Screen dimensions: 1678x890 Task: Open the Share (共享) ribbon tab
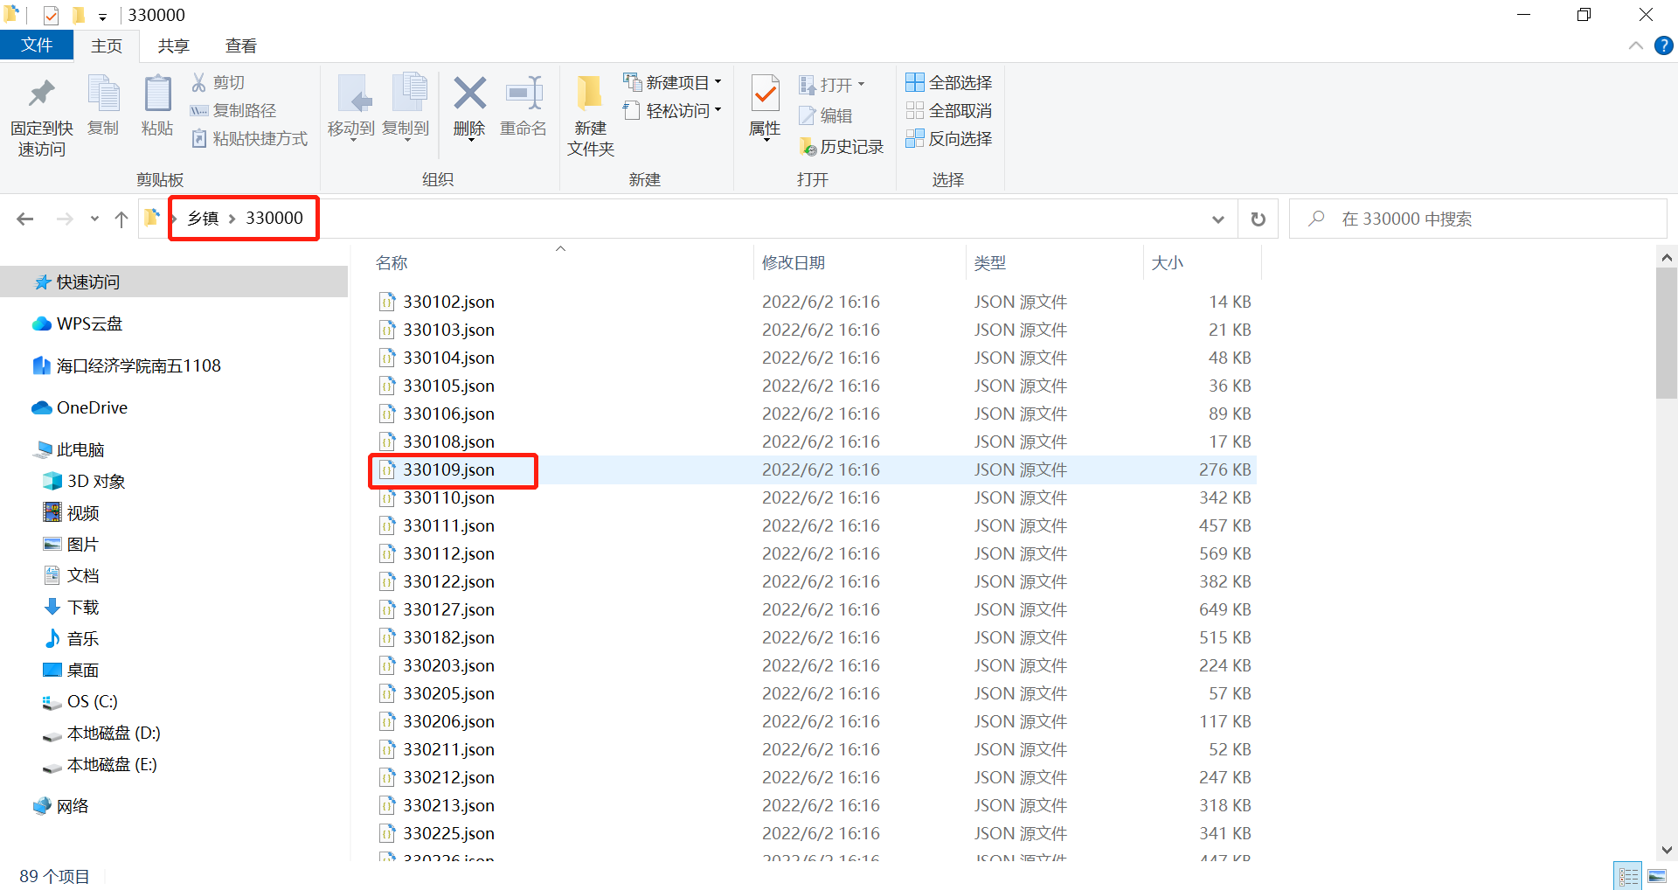pyautogui.click(x=173, y=45)
